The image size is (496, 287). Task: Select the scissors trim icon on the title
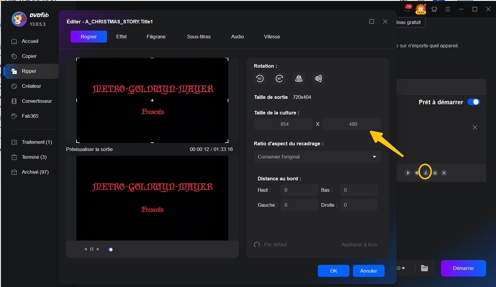click(435, 173)
